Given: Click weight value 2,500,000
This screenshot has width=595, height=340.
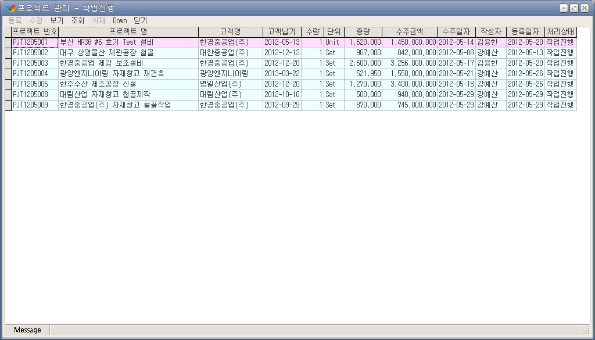Looking at the screenshot, I should 363,63.
